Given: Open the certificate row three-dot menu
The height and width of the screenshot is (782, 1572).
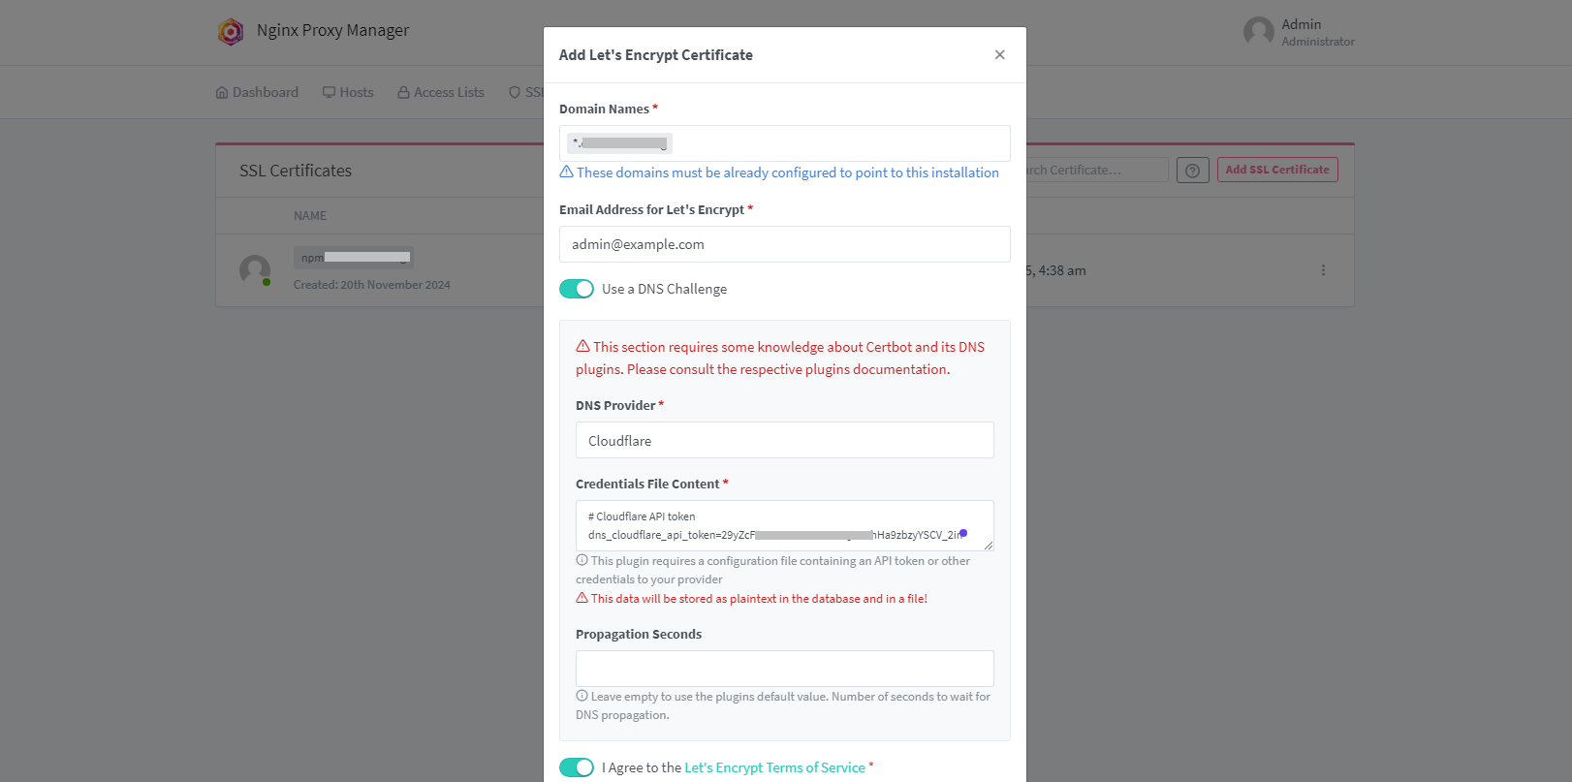Looking at the screenshot, I should click(x=1323, y=270).
